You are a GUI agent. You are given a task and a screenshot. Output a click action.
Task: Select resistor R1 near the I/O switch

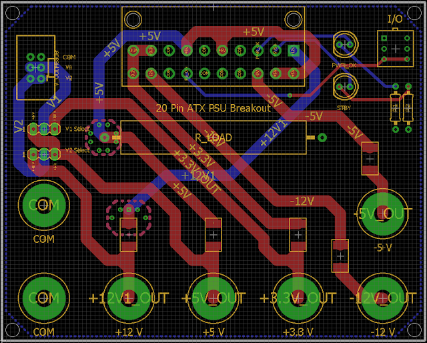pyautogui.click(x=396, y=107)
